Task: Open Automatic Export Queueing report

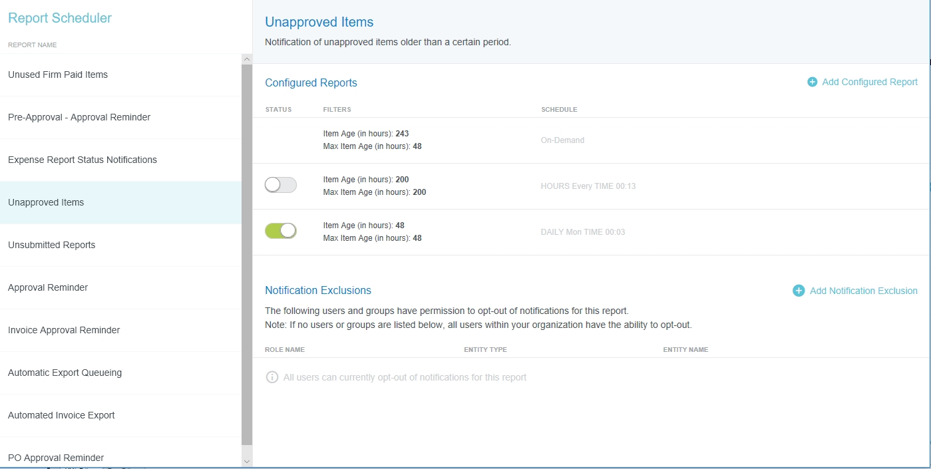Action: coord(65,373)
